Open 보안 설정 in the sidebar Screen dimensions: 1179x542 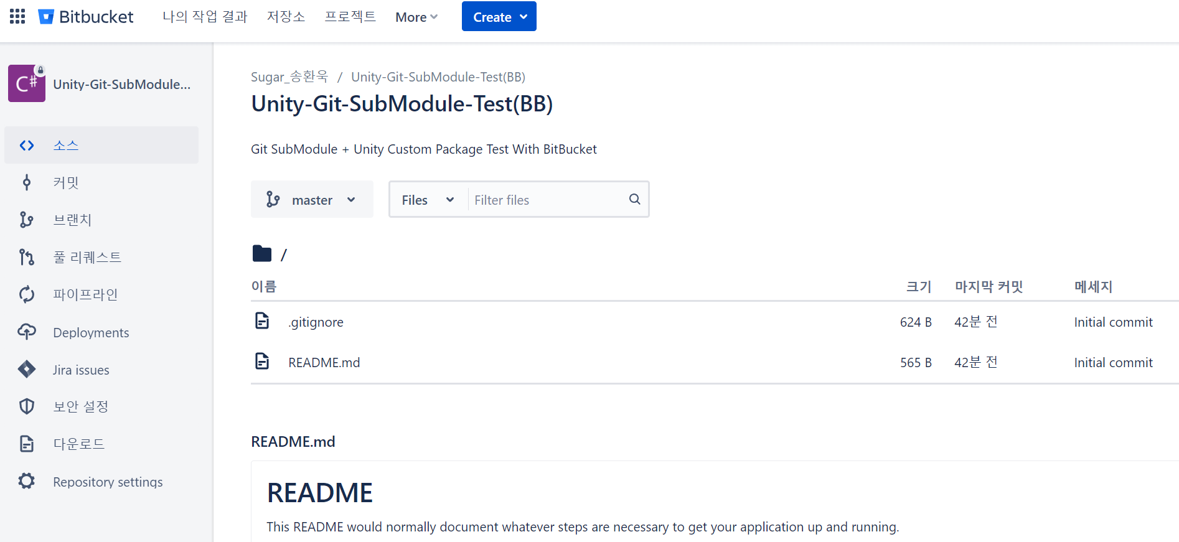click(101, 406)
